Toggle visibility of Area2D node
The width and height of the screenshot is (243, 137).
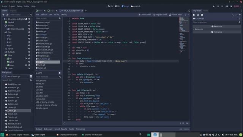point(29,25)
